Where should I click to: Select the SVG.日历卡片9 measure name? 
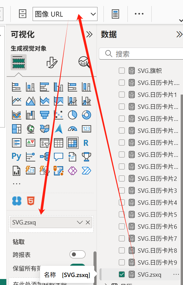(157, 262)
